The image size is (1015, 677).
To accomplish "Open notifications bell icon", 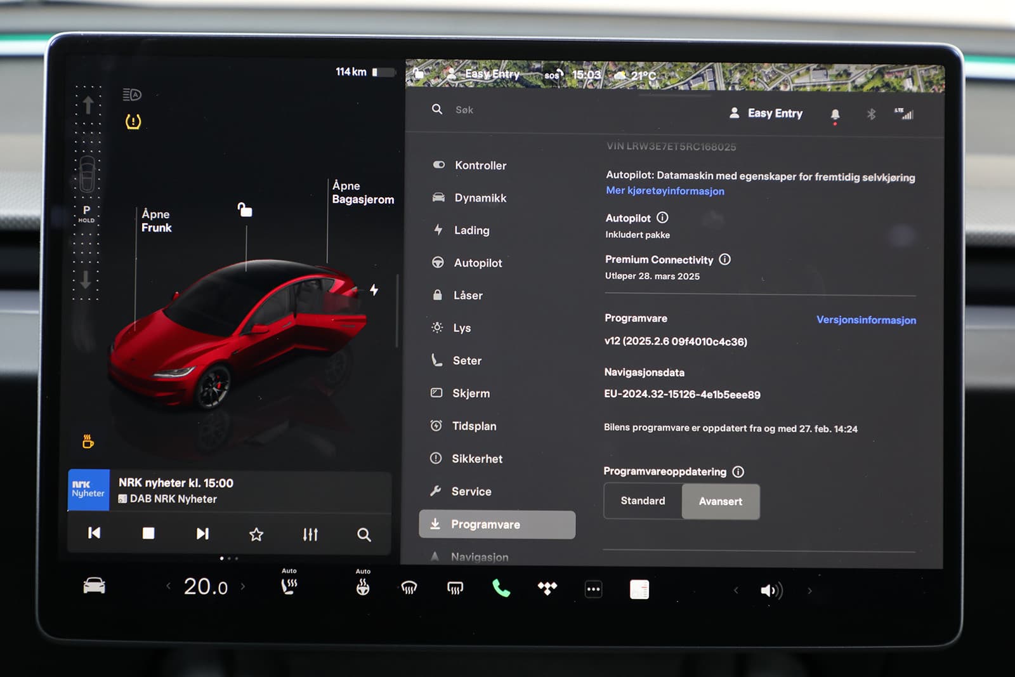I will coord(835,115).
